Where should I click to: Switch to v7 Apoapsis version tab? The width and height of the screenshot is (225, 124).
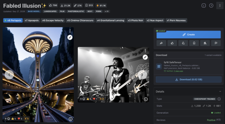tap(32, 20)
